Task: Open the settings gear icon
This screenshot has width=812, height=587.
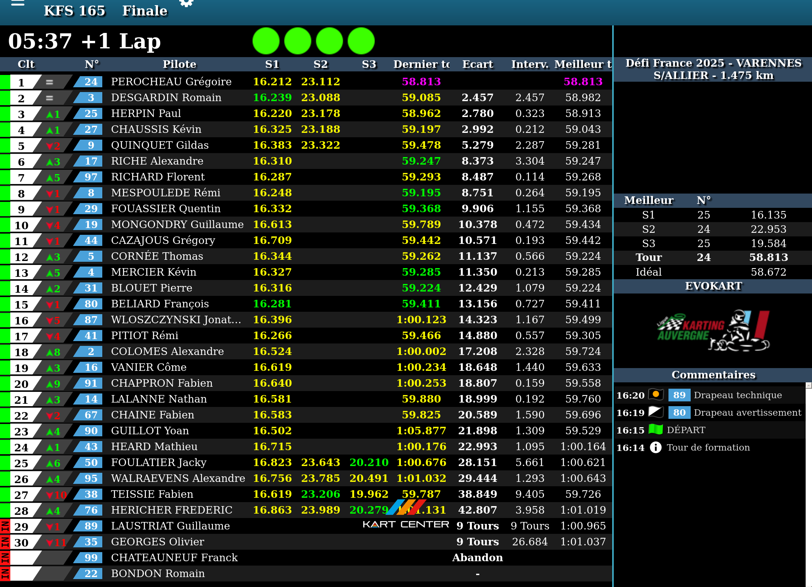Action: 186,3
